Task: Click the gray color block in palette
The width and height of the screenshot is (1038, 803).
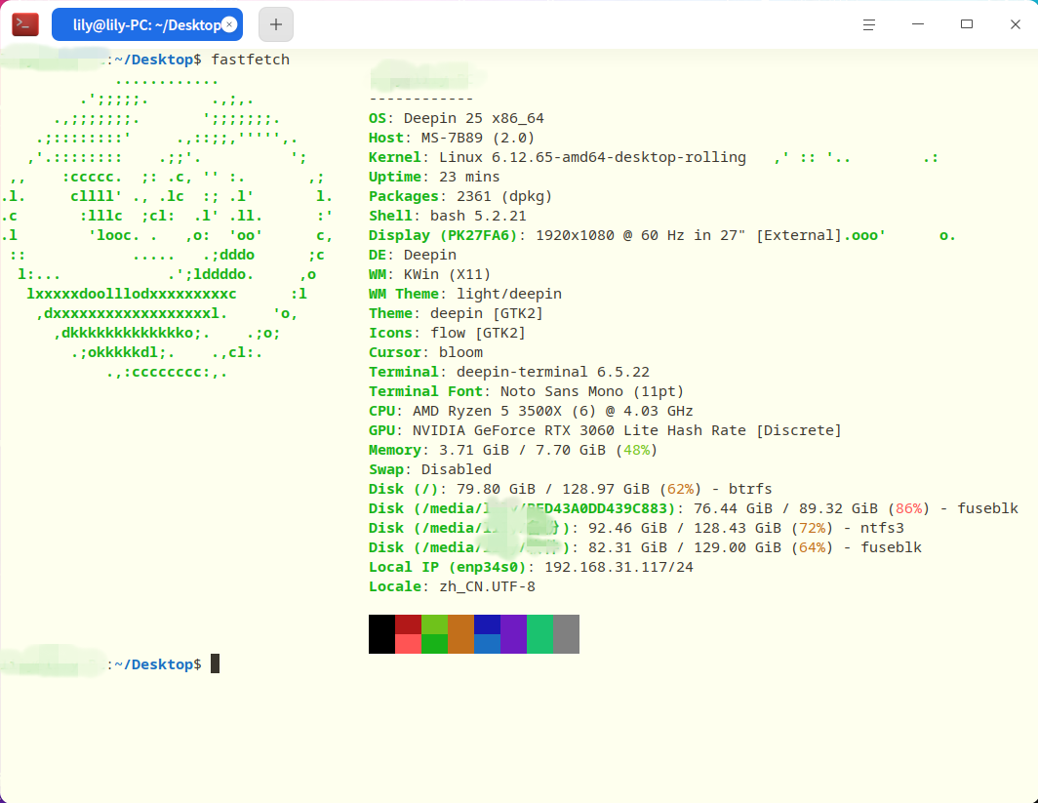Action: pyautogui.click(x=566, y=634)
